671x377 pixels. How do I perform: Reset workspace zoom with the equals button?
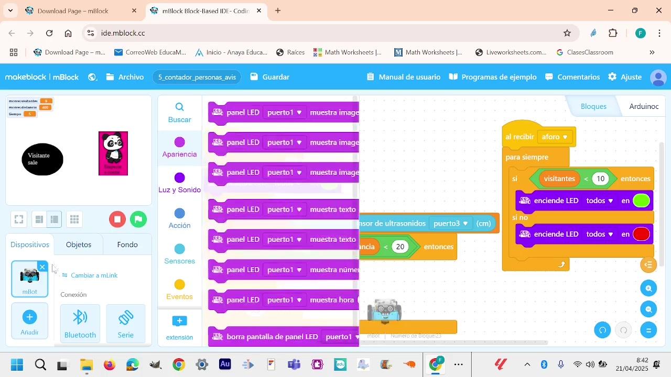click(x=648, y=330)
